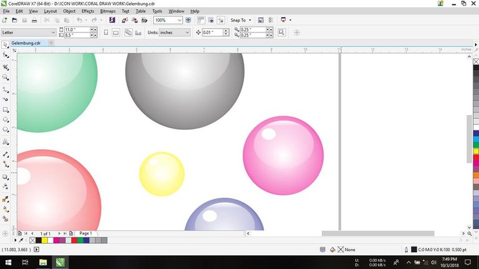Activate the Text tool
Image resolution: width=479 pixels, height=269 pixels.
click(x=6, y=142)
